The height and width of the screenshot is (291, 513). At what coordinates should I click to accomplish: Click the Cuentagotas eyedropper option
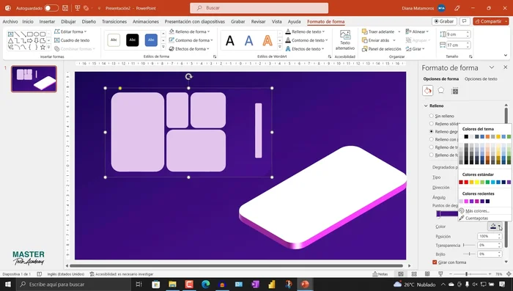473,218
